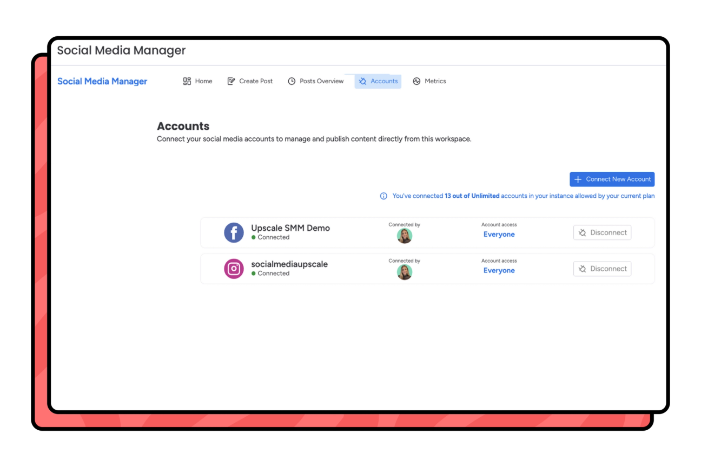701x467 pixels.
Task: Click the connector avatar on the Facebook row
Action: 405,236
